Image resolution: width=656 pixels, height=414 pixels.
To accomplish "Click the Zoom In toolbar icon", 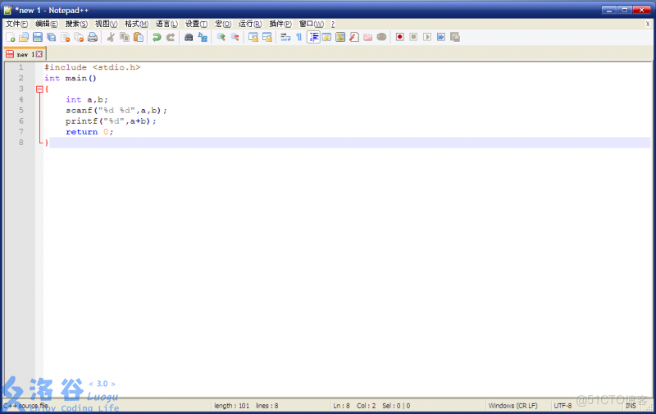I will tap(221, 37).
